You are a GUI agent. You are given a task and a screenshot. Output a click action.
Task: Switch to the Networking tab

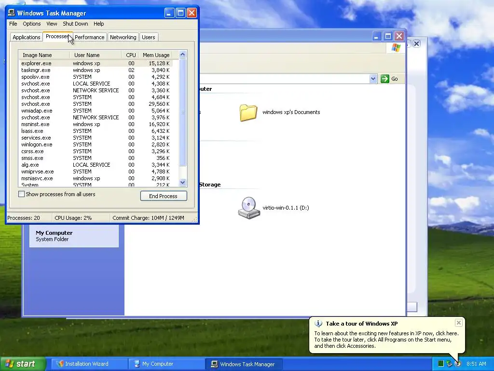tap(123, 37)
